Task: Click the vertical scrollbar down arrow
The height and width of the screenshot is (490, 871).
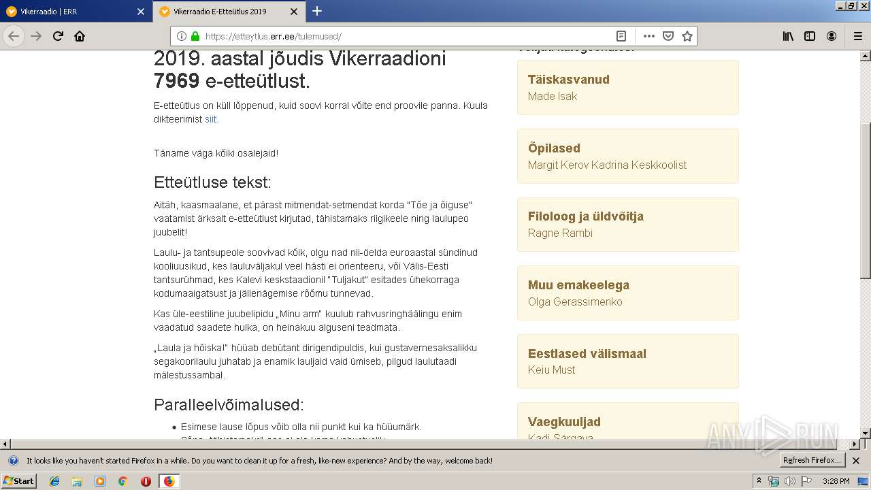Action: (866, 434)
